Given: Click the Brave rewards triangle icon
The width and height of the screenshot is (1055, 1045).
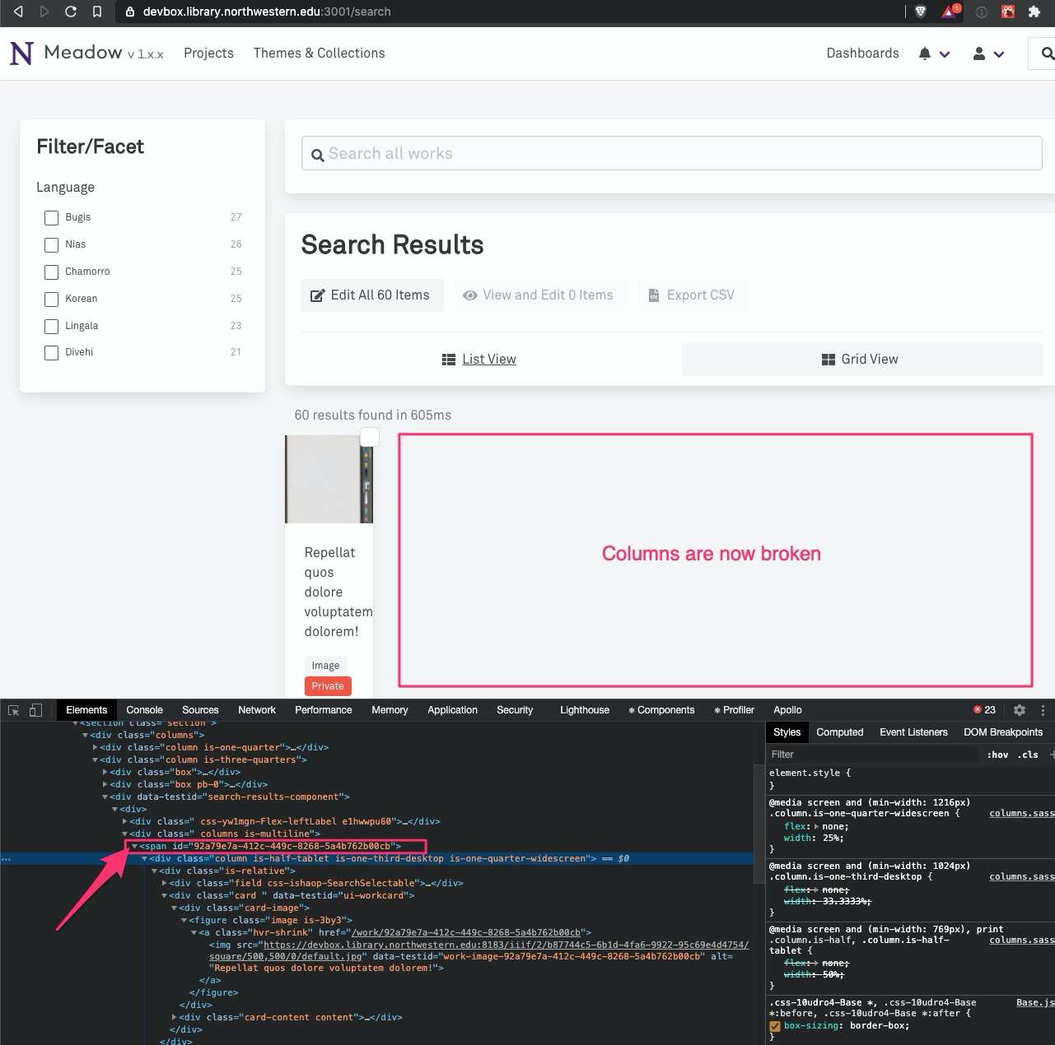Looking at the screenshot, I should (x=950, y=12).
